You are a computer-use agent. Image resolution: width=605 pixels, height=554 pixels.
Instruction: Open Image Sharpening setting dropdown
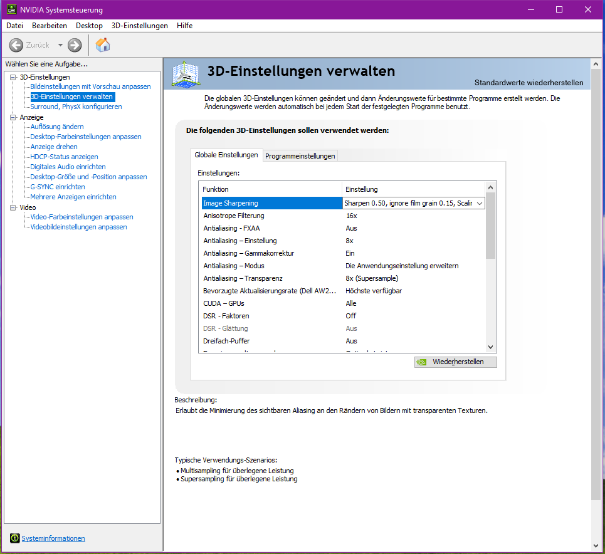click(x=479, y=203)
